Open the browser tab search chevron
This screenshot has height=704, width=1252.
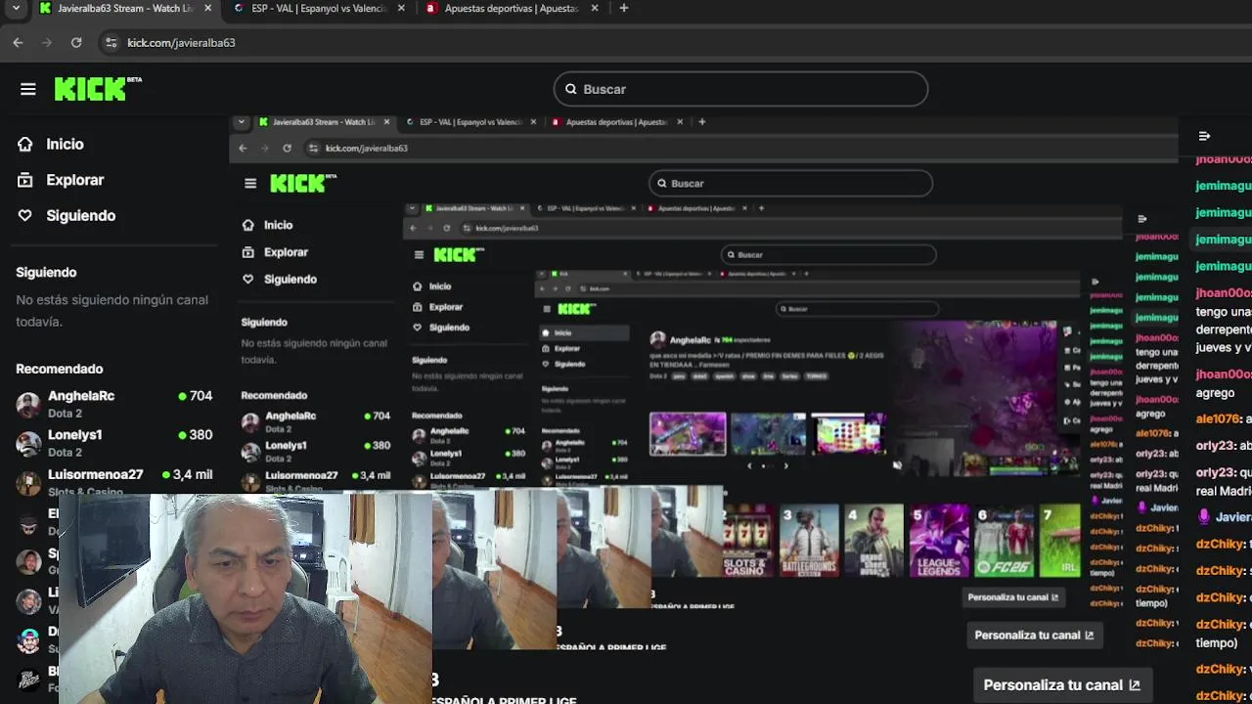16,8
